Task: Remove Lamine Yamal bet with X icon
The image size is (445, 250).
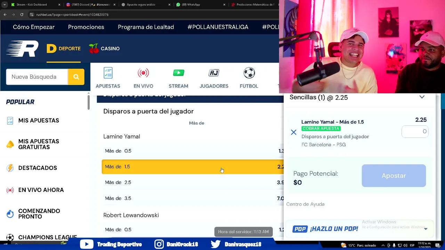Action: click(x=294, y=132)
